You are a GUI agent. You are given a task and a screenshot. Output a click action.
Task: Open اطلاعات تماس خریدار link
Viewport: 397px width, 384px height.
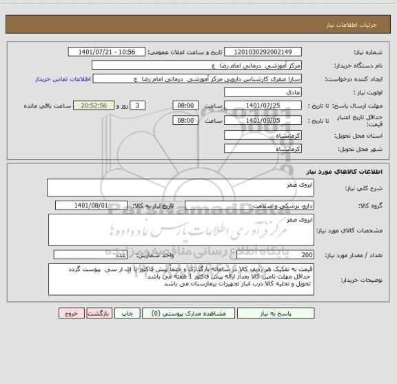(x=63, y=79)
